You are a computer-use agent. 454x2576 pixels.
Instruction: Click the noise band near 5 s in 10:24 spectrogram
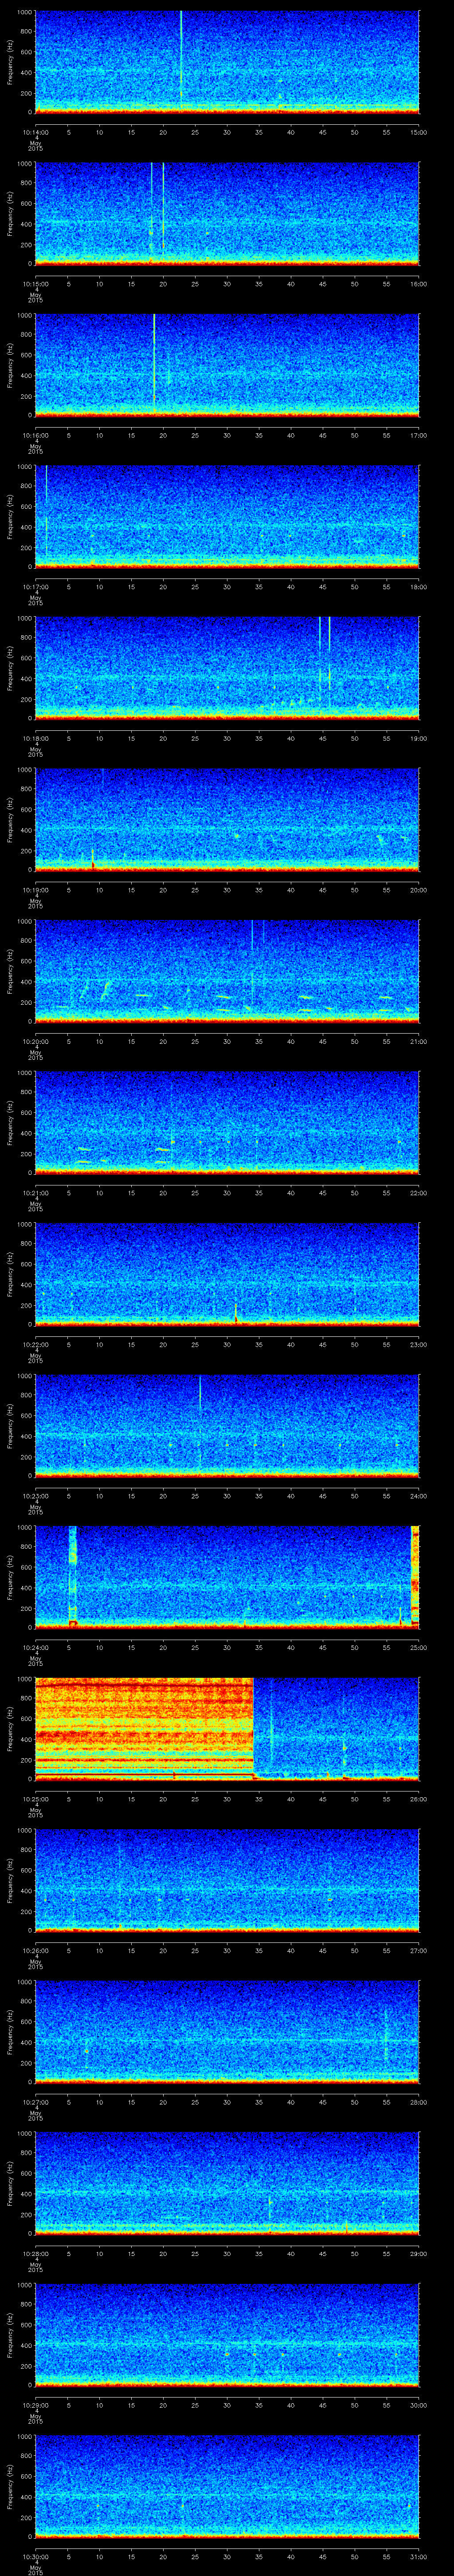[72, 1576]
